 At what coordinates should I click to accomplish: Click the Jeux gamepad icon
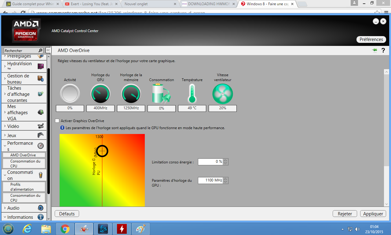[41, 135]
